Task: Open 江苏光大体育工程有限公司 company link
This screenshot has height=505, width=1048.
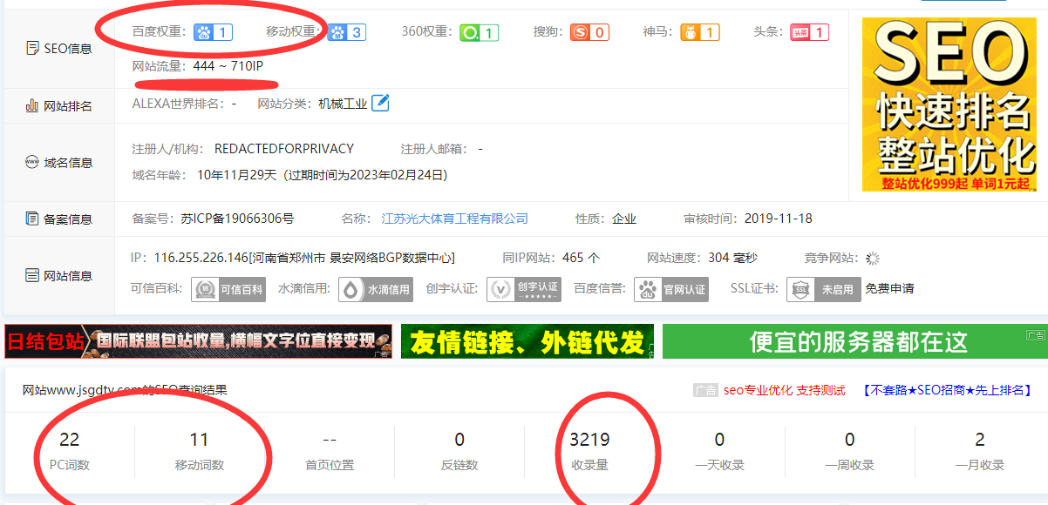Action: (454, 219)
